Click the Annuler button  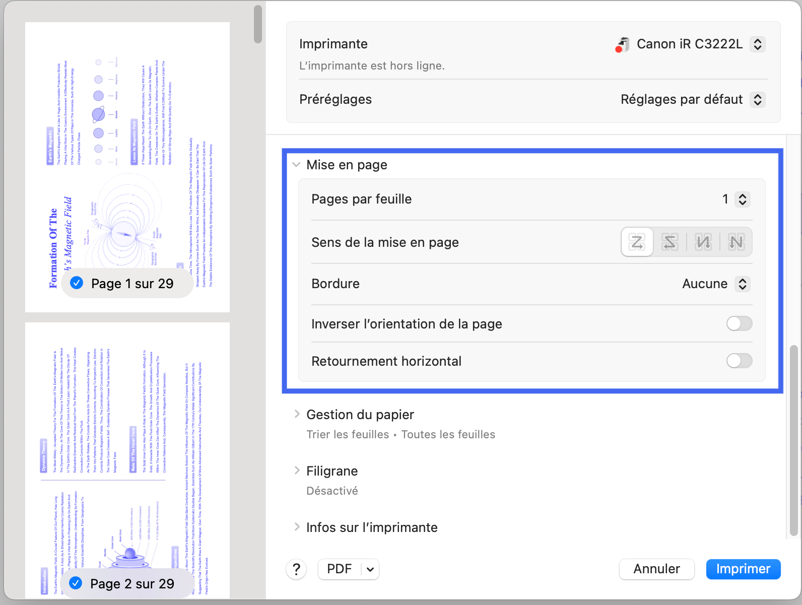[656, 569]
